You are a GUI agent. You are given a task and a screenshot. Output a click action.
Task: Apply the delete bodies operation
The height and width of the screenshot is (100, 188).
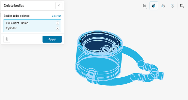[52, 39]
